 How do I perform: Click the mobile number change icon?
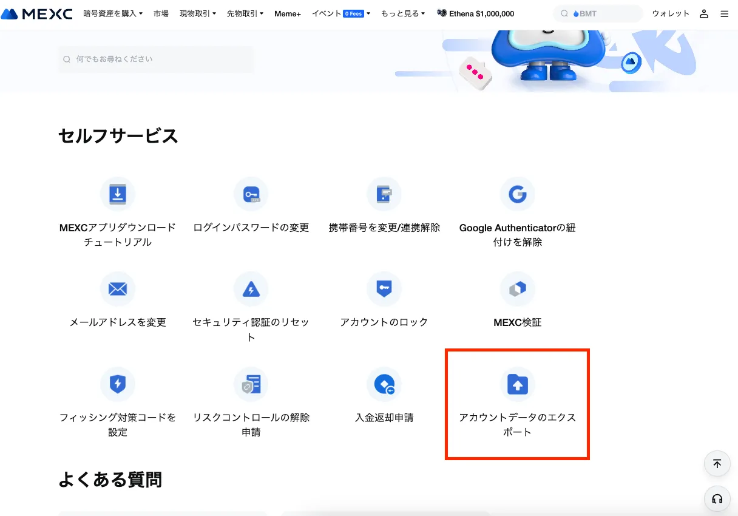click(x=384, y=194)
